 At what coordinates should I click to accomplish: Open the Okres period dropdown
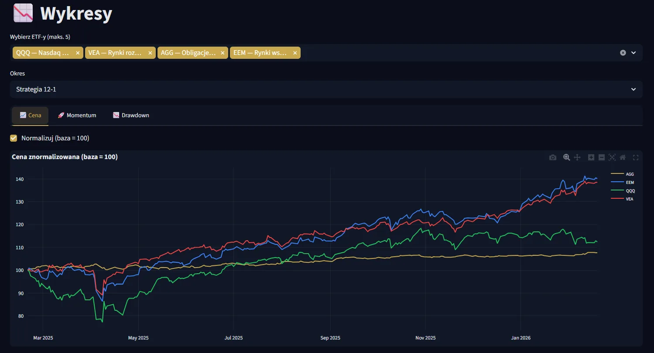point(326,89)
